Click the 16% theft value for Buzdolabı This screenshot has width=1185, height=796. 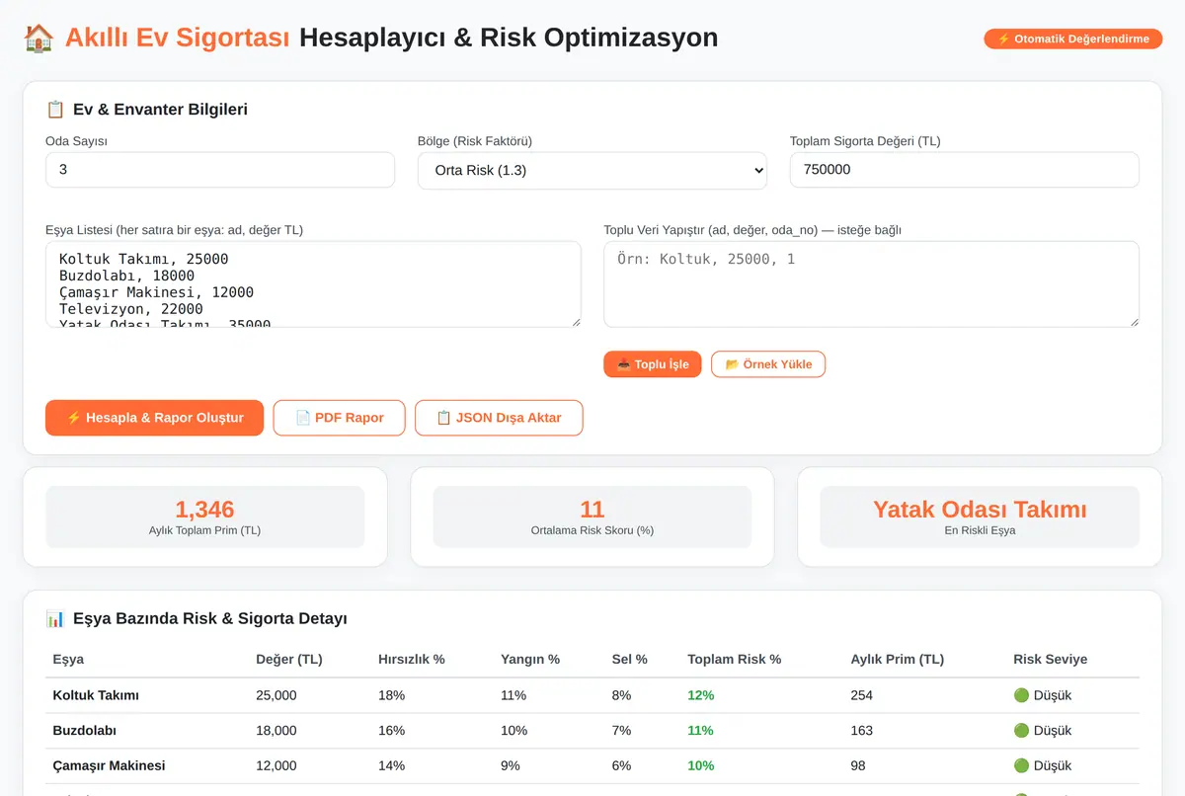pos(392,731)
